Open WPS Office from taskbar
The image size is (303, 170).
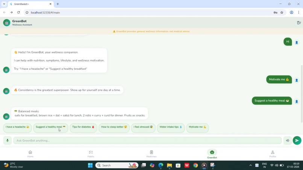click(187, 165)
